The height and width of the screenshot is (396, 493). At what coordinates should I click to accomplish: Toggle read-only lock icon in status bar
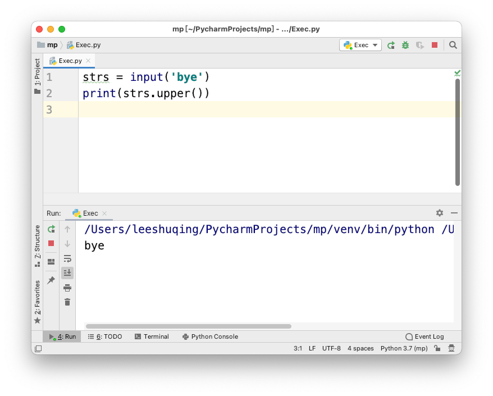point(437,348)
